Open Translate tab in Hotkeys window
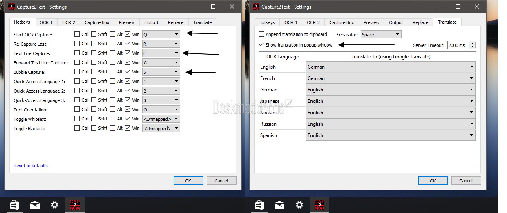Image resolution: width=507 pixels, height=213 pixels. (x=203, y=22)
